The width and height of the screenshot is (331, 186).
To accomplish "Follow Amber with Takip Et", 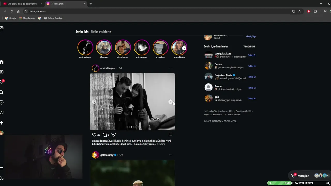I will (x=252, y=88).
